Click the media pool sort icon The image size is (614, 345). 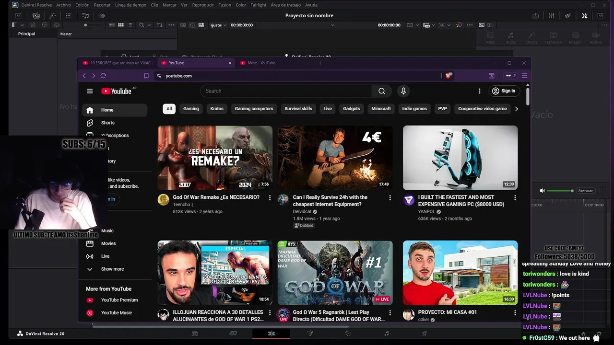pyautogui.click(x=159, y=25)
